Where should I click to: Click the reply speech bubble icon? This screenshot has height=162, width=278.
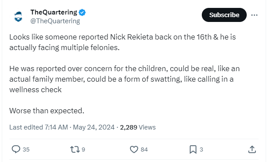pos(16,149)
